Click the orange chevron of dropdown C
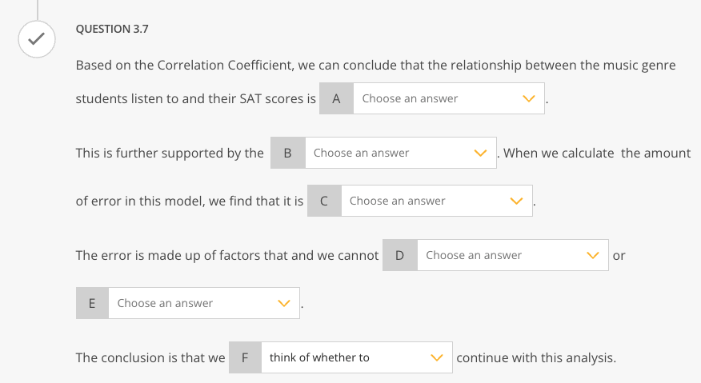 pyautogui.click(x=516, y=201)
